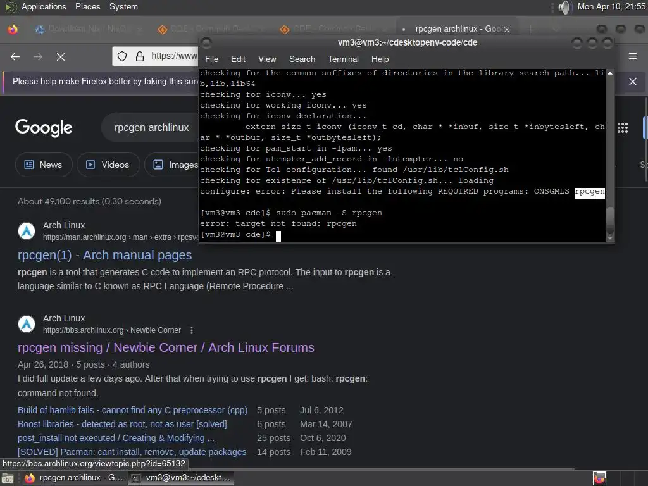Image resolution: width=648 pixels, height=486 pixels.
Task: Click the clock showing Mon Apr 10, 21:55
Action: [x=611, y=6]
